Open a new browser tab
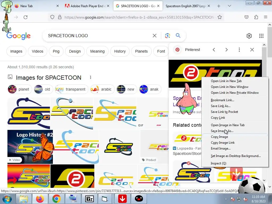Image resolution: width=272 pixels, height=204 pixels. point(219,6)
